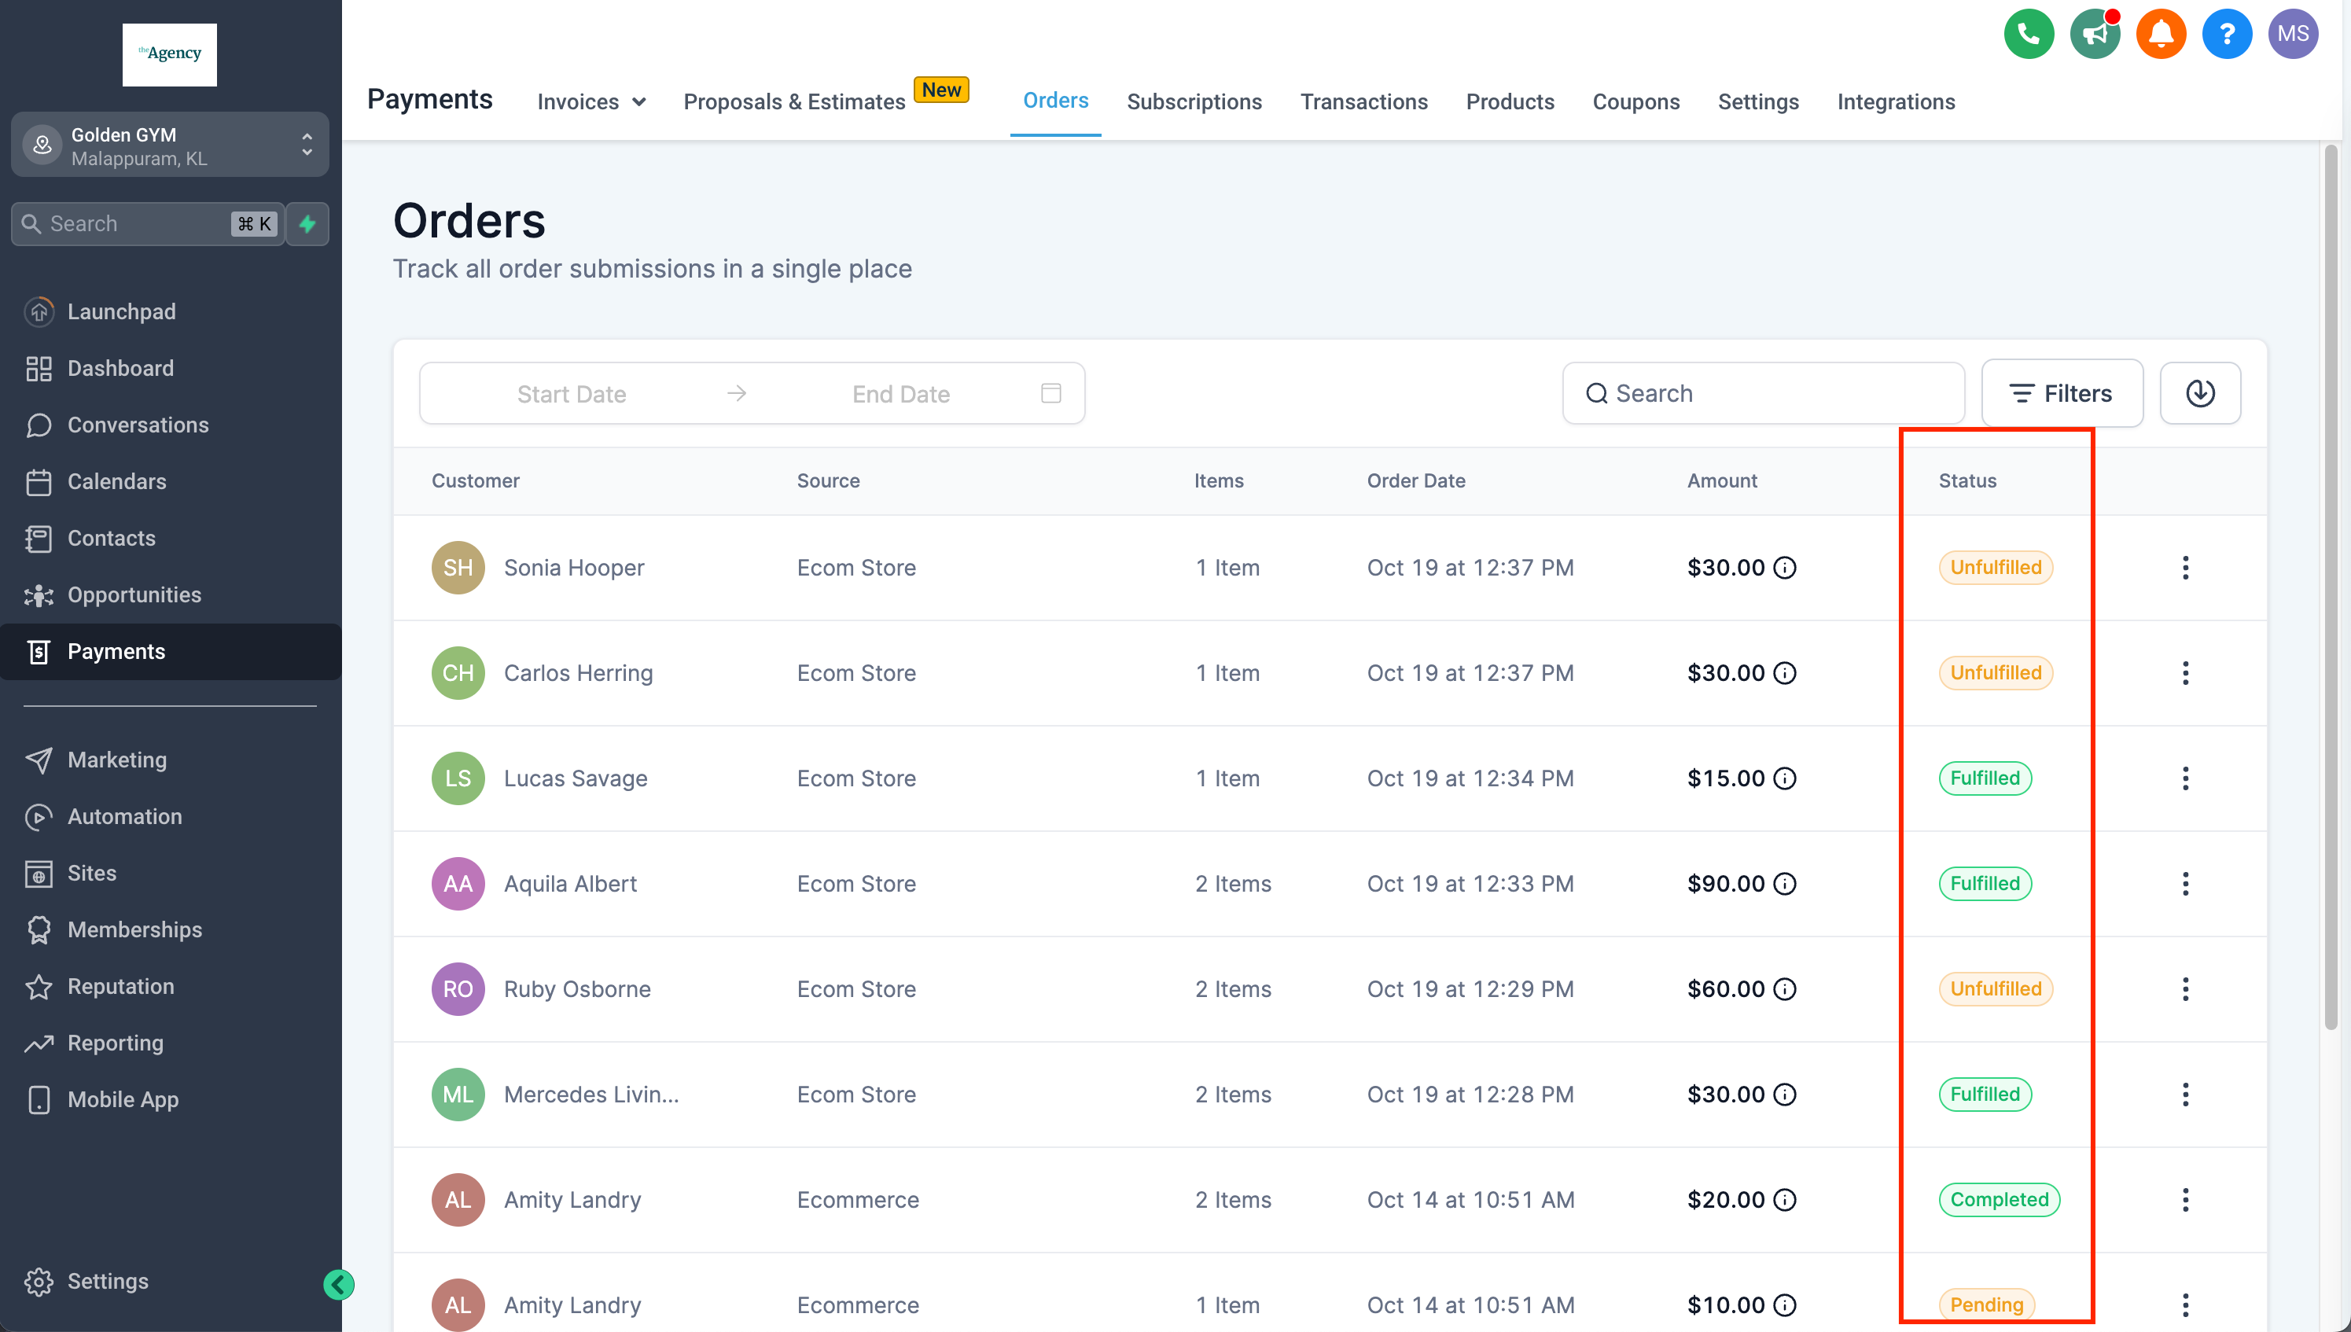2351x1332 pixels.
Task: Click the Order Date column header
Action: click(1415, 481)
